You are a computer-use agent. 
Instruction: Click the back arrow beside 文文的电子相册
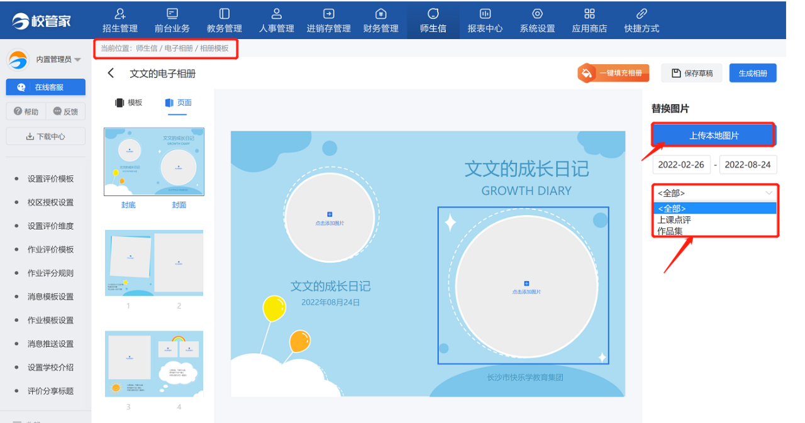[111, 73]
